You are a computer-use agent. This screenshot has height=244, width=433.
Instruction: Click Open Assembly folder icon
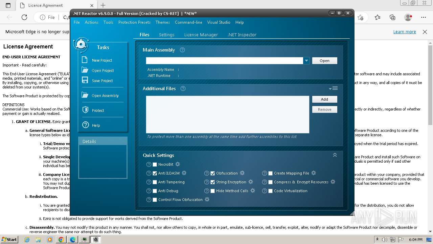point(85,95)
